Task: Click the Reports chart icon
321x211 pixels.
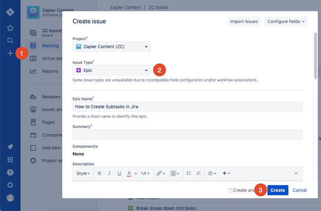Action: pos(33,71)
